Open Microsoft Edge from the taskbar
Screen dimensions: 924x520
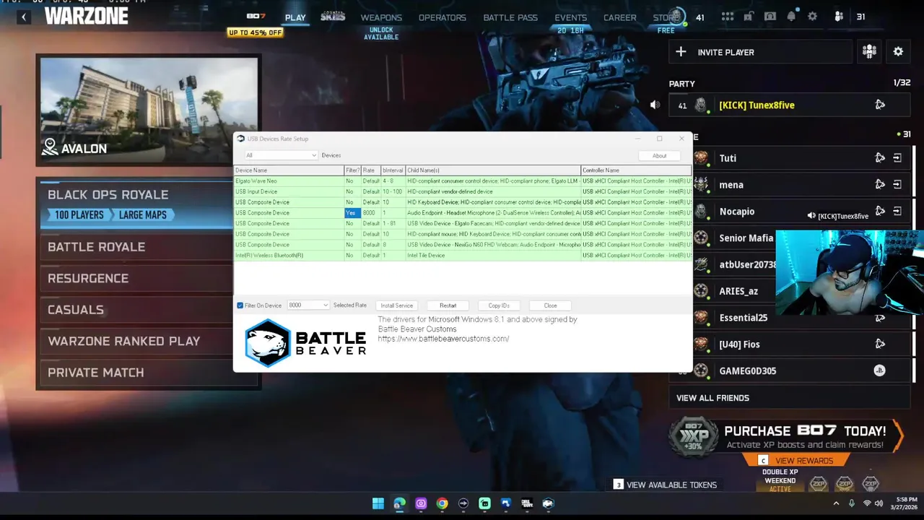(399, 503)
